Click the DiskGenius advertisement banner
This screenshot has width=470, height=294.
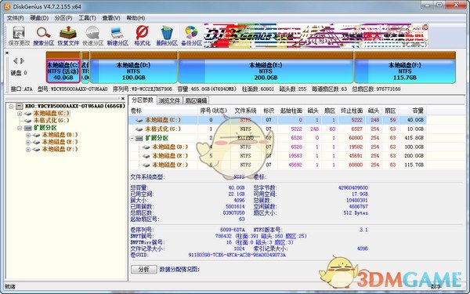point(316,36)
